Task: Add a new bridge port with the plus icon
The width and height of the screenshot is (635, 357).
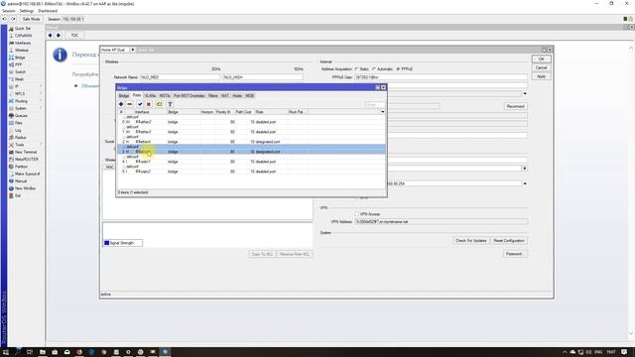Action: [x=121, y=104]
